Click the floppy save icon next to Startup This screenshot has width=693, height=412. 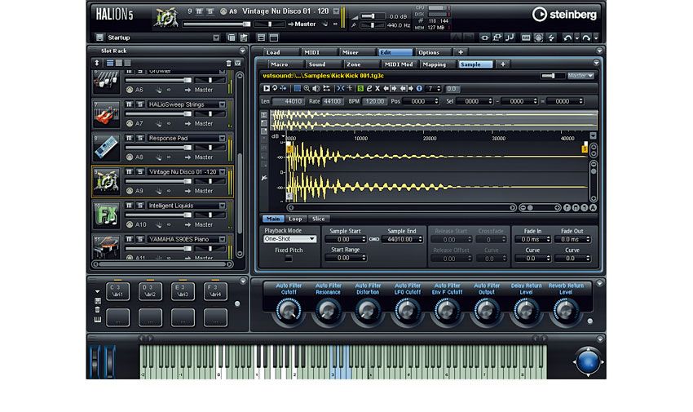click(x=100, y=38)
